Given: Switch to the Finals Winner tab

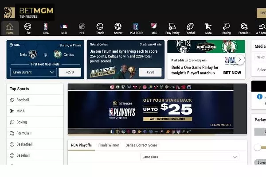Looking at the screenshot, I should [x=109, y=145].
